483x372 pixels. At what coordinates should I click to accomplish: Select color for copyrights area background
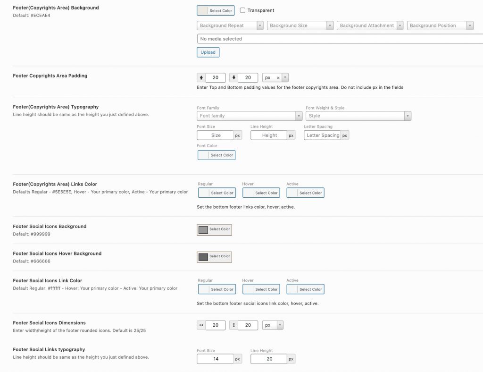(216, 10)
